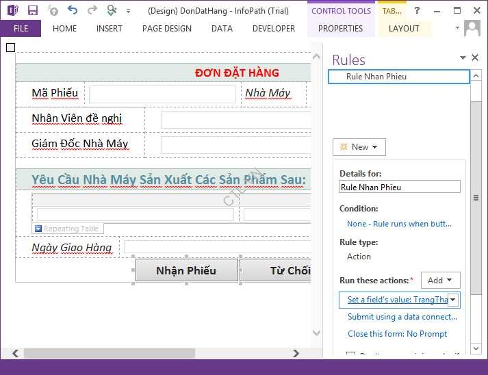Click the Save icon in quick access toolbar
Viewport: 488px width, 375px height.
33,10
